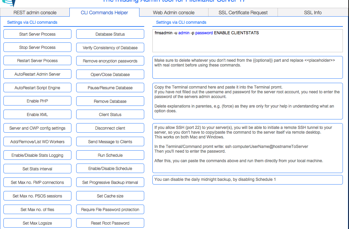This screenshot has width=349, height=229.
Task: Switch to the REST admin console tab
Action: pos(35,13)
